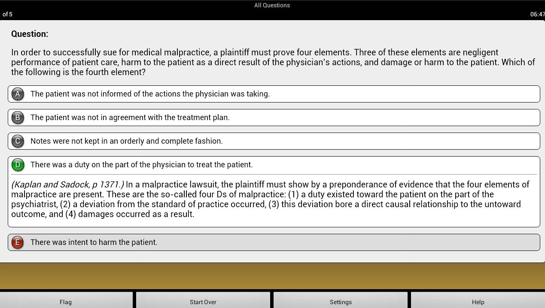Click the 06:47 timer display
The height and width of the screenshot is (308, 545).
[x=537, y=14]
